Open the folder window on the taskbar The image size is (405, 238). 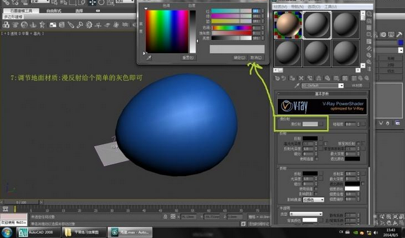pos(84,232)
